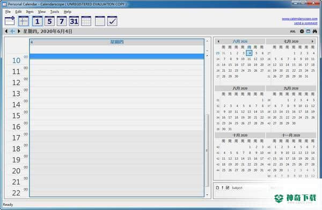Open the View menu
The width and height of the screenshot is (322, 210).
point(42,12)
